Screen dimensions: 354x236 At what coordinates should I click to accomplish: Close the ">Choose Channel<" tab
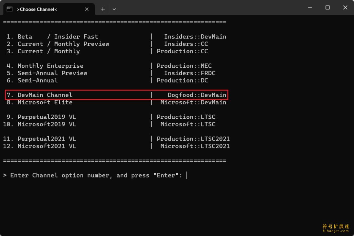coord(87,9)
